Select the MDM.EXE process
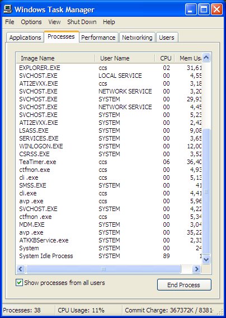 coord(109,225)
